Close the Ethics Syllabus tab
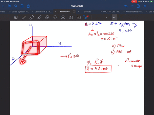 [x=10, y=11]
